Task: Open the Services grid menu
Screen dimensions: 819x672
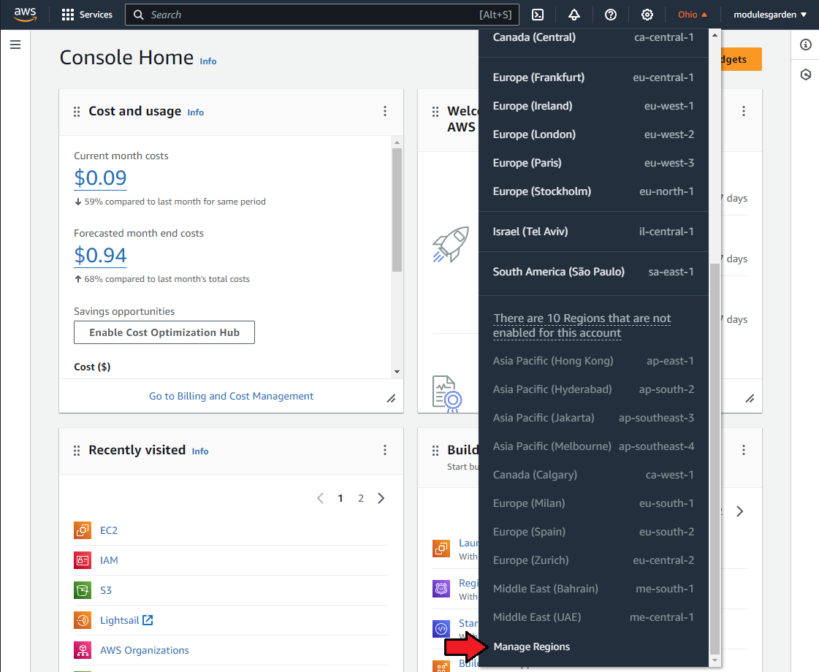Action: coord(87,15)
